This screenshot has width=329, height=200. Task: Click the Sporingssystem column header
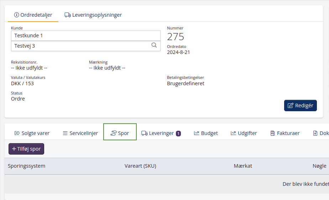(x=27, y=166)
